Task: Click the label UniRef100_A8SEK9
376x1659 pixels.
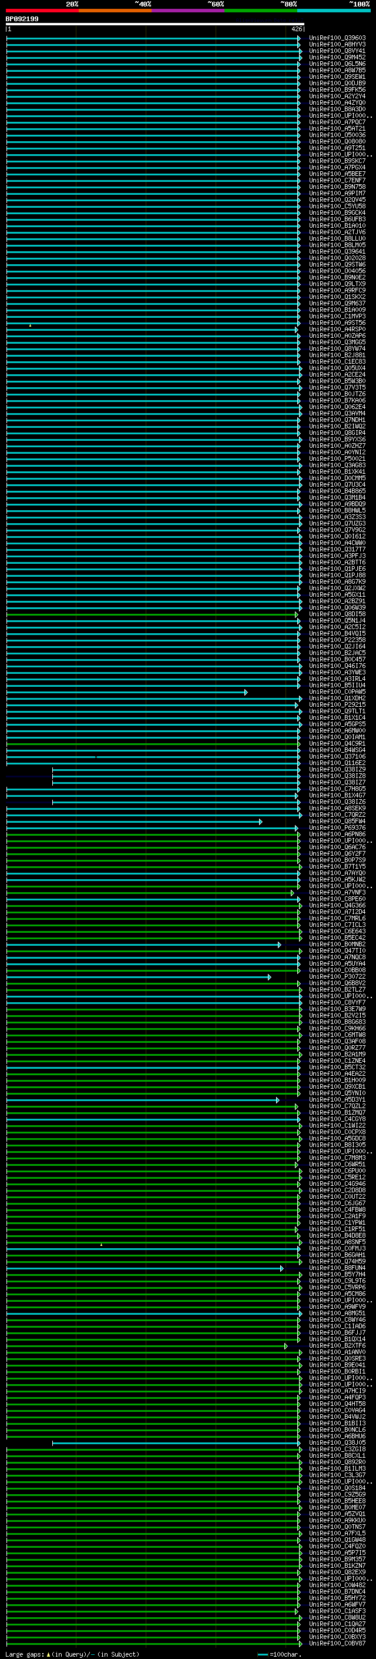Action: point(337,808)
